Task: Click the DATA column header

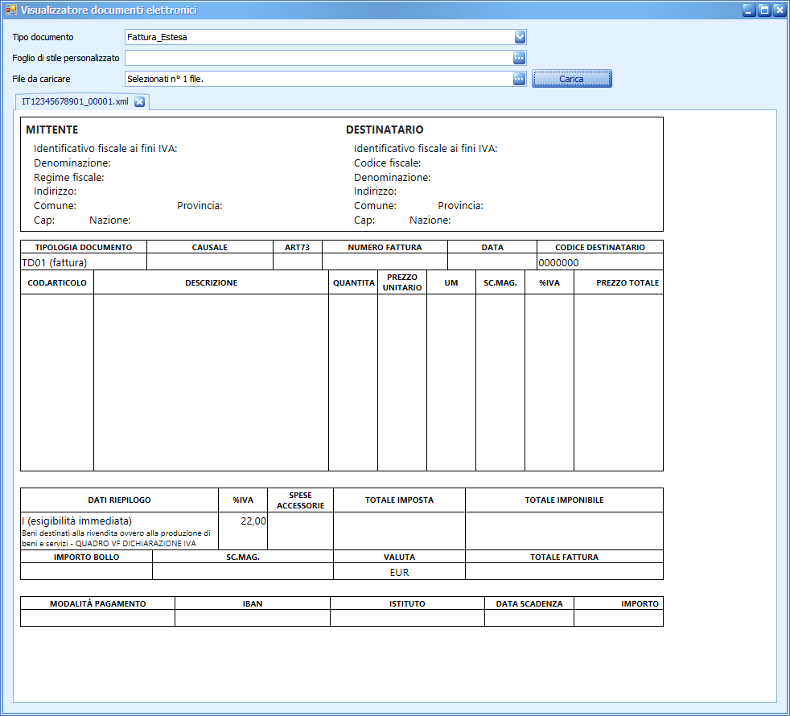Action: point(492,248)
